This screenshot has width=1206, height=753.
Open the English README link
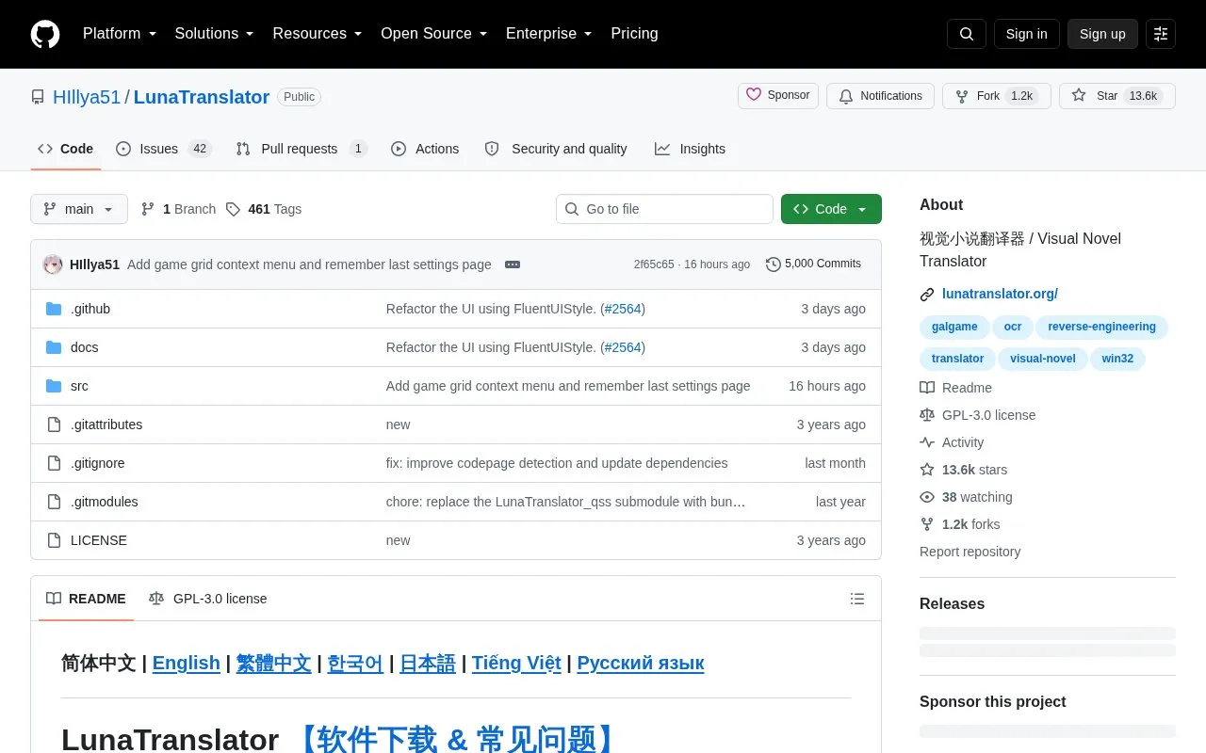point(186,663)
